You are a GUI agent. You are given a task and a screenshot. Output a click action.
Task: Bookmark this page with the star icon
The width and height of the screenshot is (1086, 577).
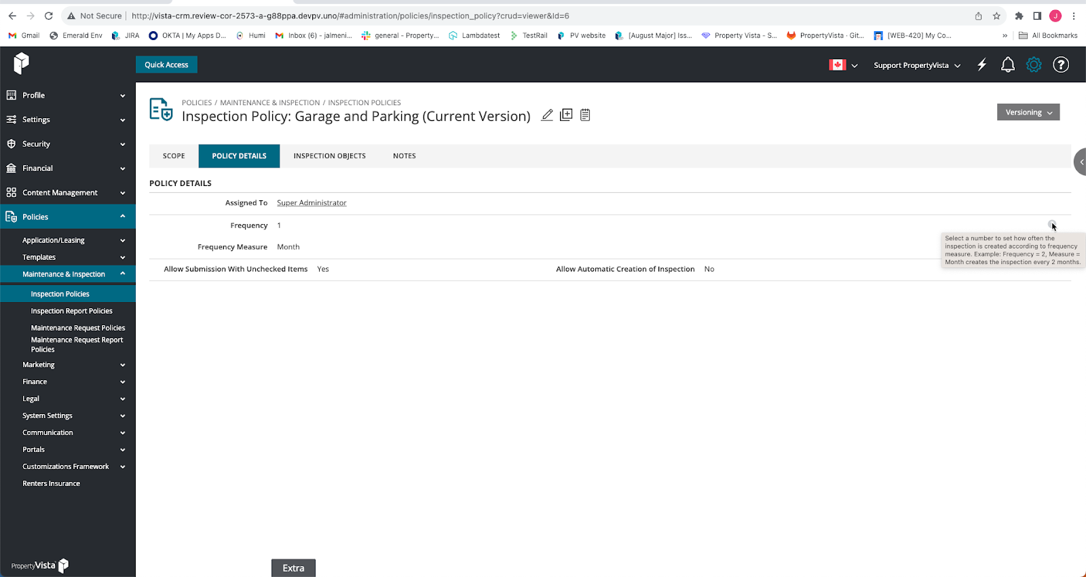pos(996,16)
